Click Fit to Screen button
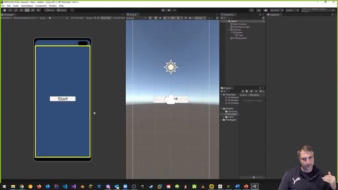This screenshot has height=190, width=338. pyautogui.click(x=77, y=18)
